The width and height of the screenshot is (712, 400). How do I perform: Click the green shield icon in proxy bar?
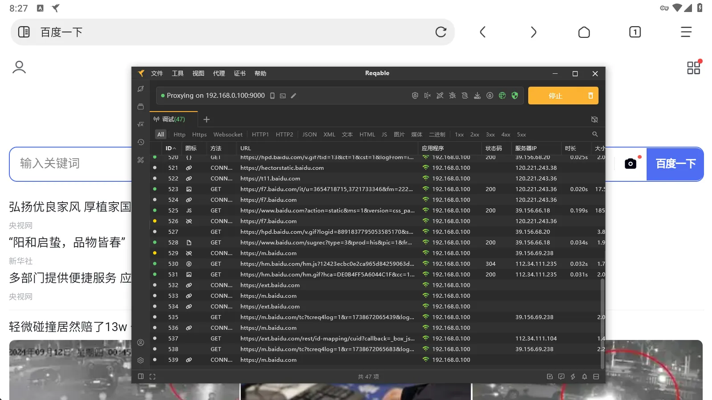click(515, 96)
